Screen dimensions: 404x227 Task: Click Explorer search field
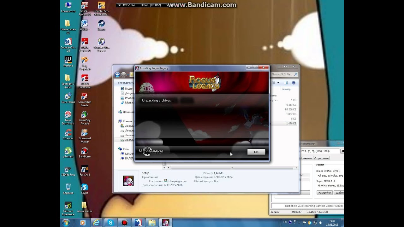[x=284, y=74]
